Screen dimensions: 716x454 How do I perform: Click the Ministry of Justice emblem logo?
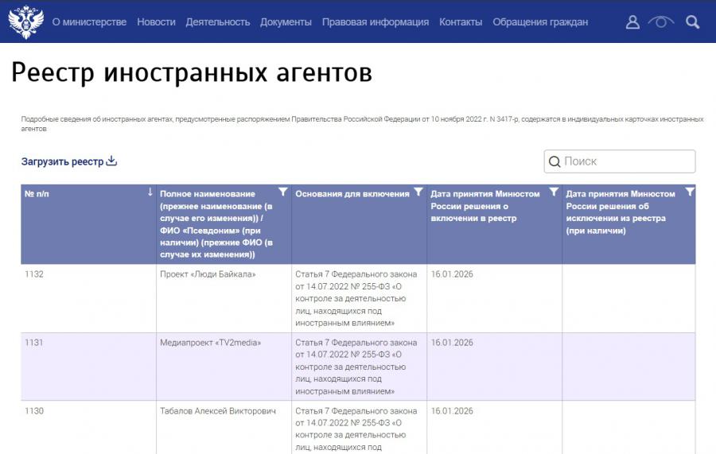click(x=25, y=22)
